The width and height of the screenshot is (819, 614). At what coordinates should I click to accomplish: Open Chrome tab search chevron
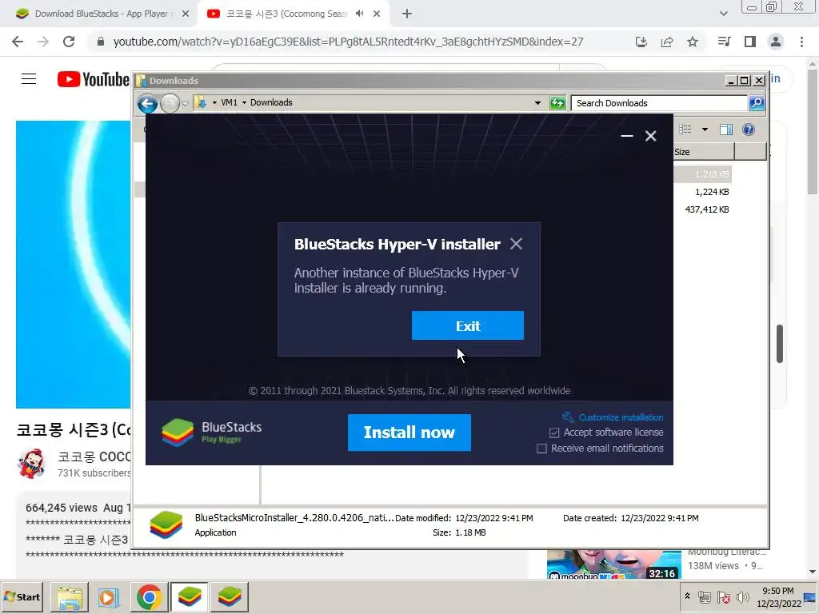tap(723, 14)
